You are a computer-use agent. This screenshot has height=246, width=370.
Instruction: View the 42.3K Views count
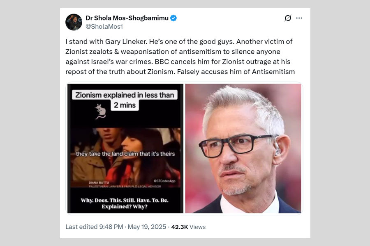coord(188,227)
